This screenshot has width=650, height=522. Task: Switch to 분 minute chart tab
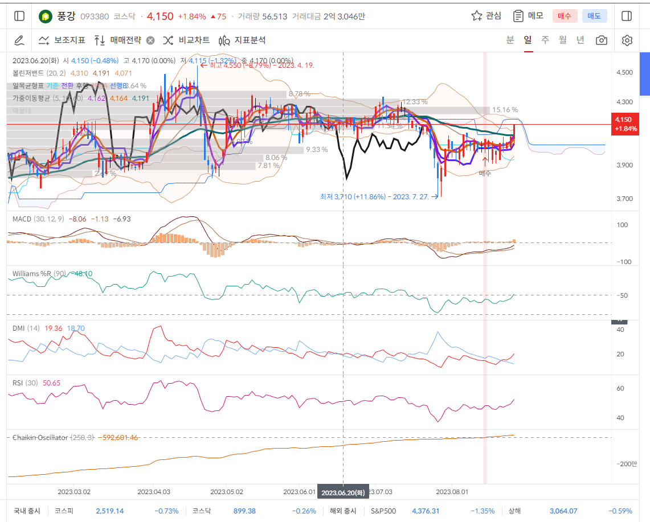(x=510, y=40)
